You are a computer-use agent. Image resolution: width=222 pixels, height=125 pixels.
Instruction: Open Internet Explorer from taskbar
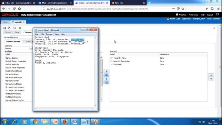15,122
